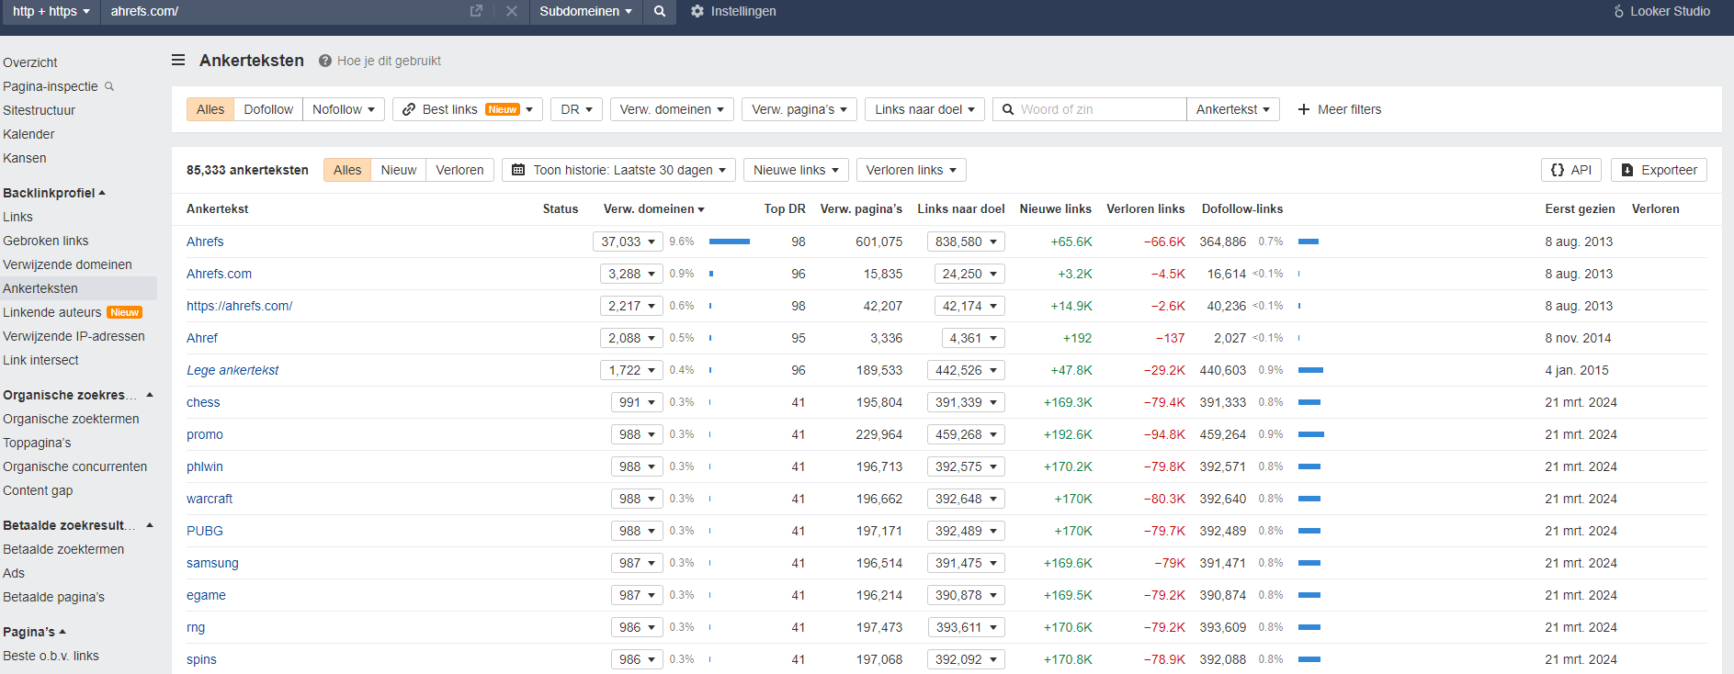Collapse Organische zoekres… section
Image resolution: width=1734 pixels, height=674 pixels.
tap(78, 395)
